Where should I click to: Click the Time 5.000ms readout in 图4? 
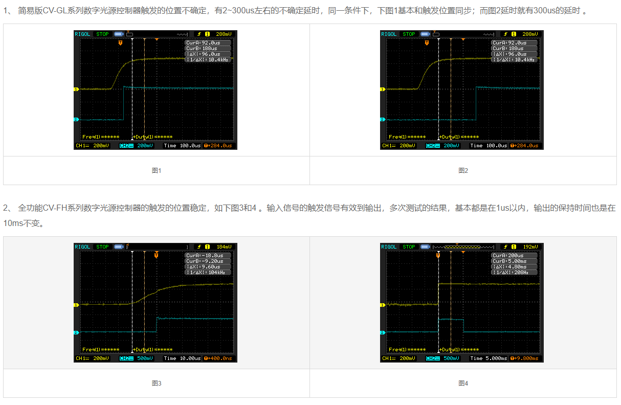click(x=490, y=358)
